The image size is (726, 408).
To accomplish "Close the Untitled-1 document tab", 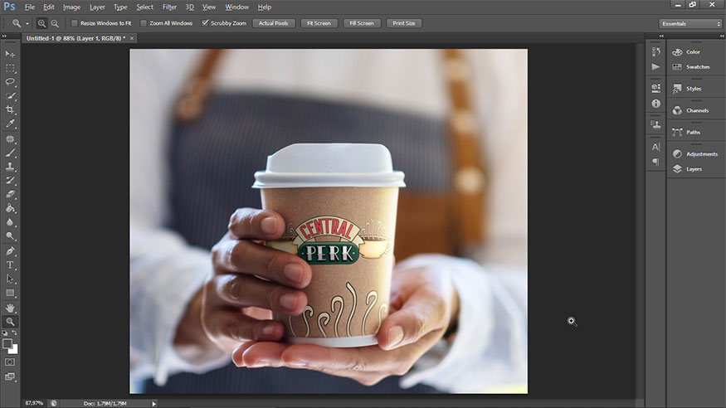I will (132, 38).
